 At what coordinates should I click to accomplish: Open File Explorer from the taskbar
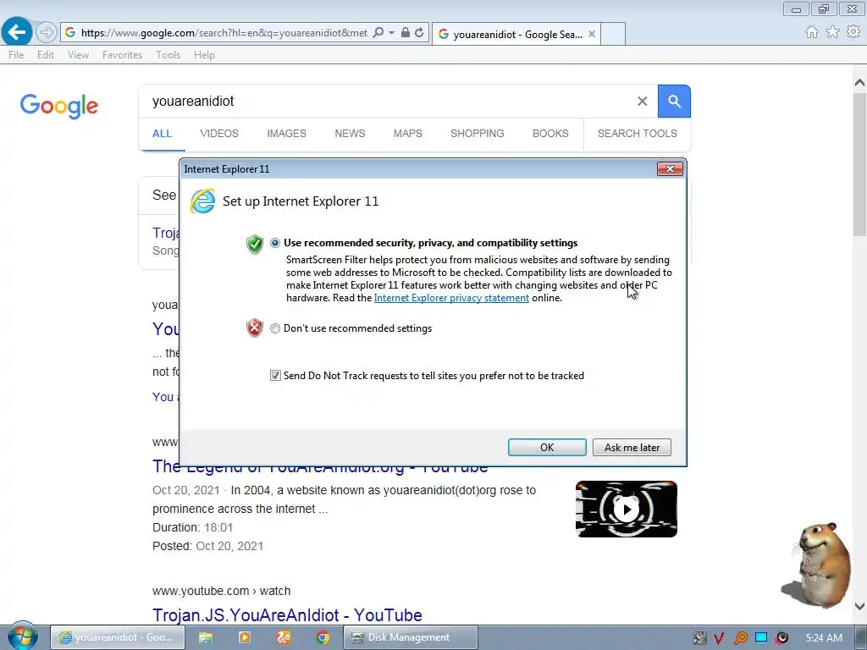[x=206, y=637]
